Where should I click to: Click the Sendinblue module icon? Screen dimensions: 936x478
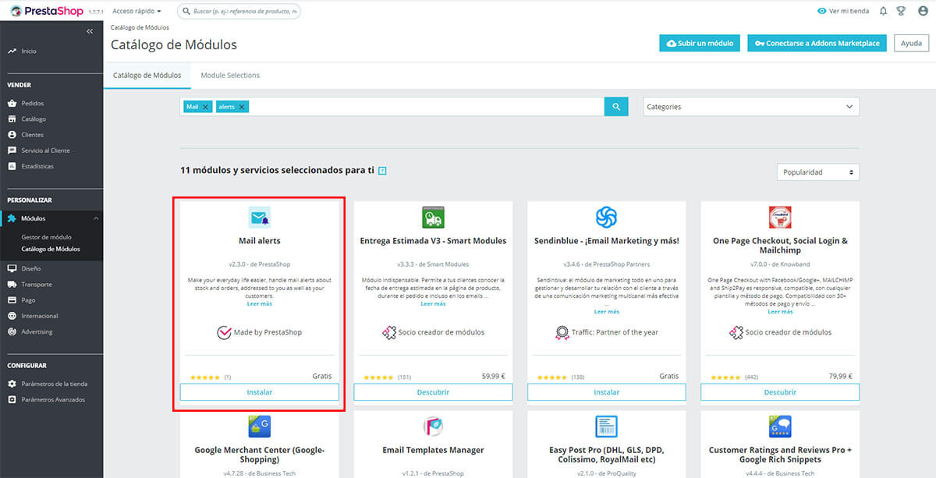coord(607,218)
